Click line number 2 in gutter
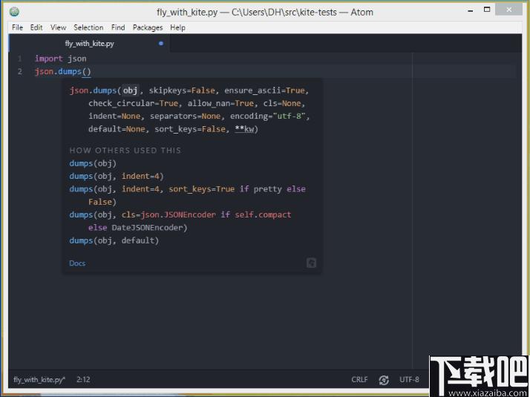530x397 pixels. (20, 72)
